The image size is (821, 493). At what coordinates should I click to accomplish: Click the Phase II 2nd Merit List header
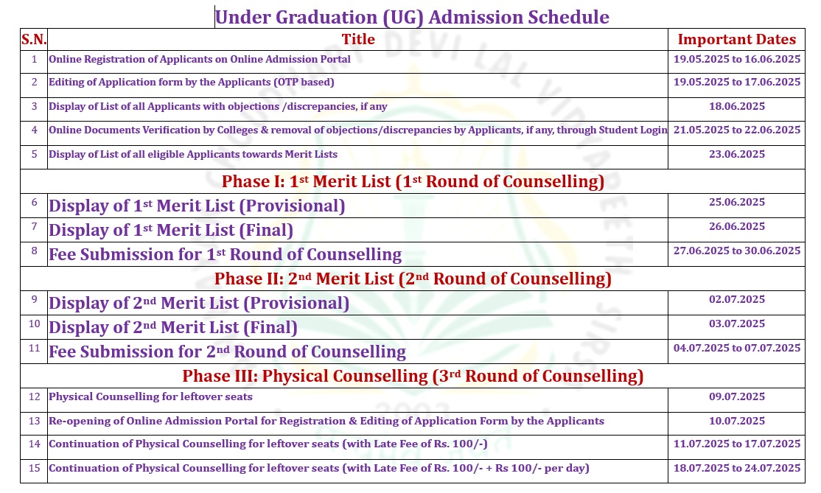pyautogui.click(x=413, y=279)
